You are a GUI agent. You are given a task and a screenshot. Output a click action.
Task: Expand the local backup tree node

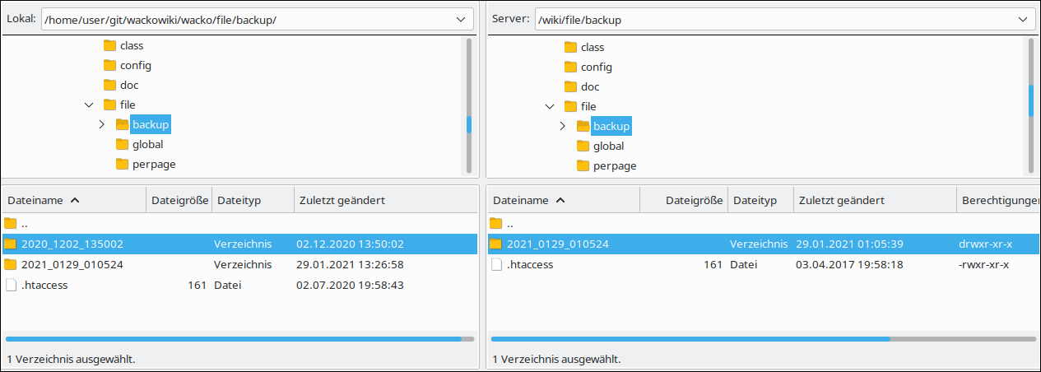[102, 124]
